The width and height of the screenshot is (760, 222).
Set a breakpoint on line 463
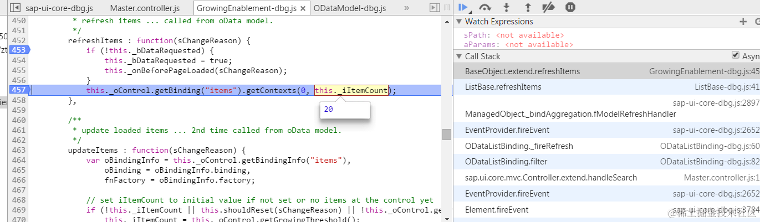[19, 150]
